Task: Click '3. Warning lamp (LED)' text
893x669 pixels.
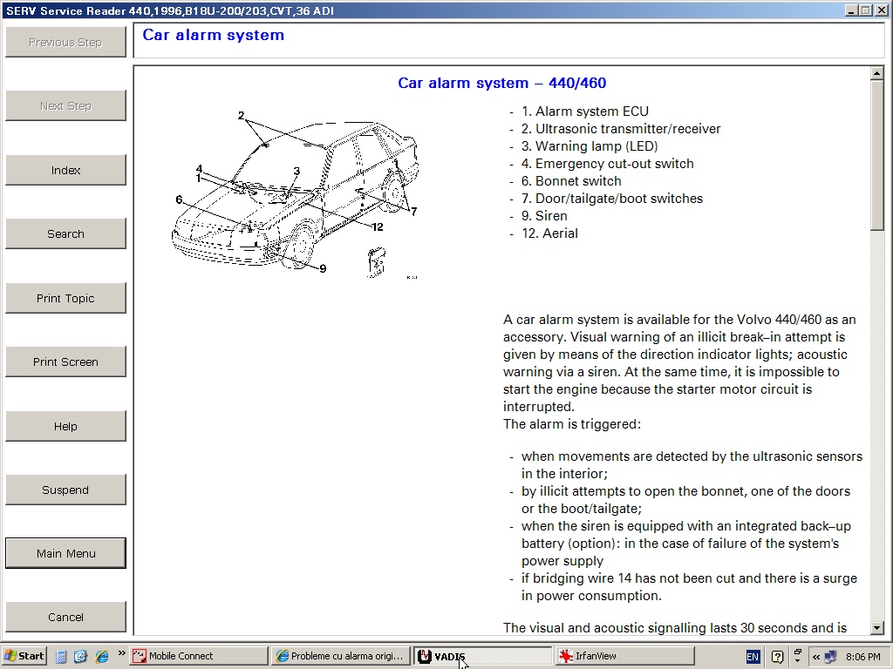Action: click(x=590, y=146)
